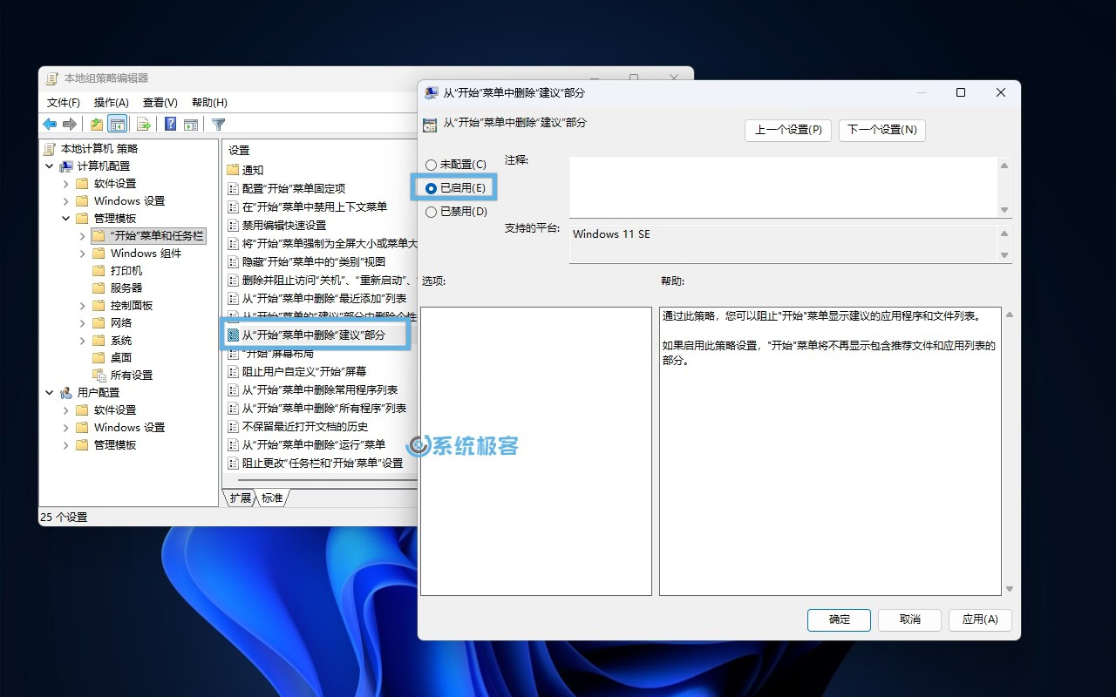The width and height of the screenshot is (1116, 697).
Task: Click the comment box scrollbar down arrow
Action: coord(1004,208)
